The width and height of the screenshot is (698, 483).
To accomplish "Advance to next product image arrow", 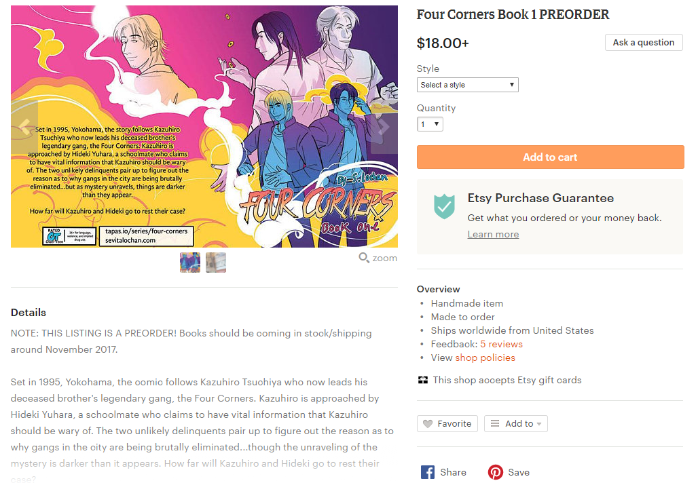I will pos(384,128).
